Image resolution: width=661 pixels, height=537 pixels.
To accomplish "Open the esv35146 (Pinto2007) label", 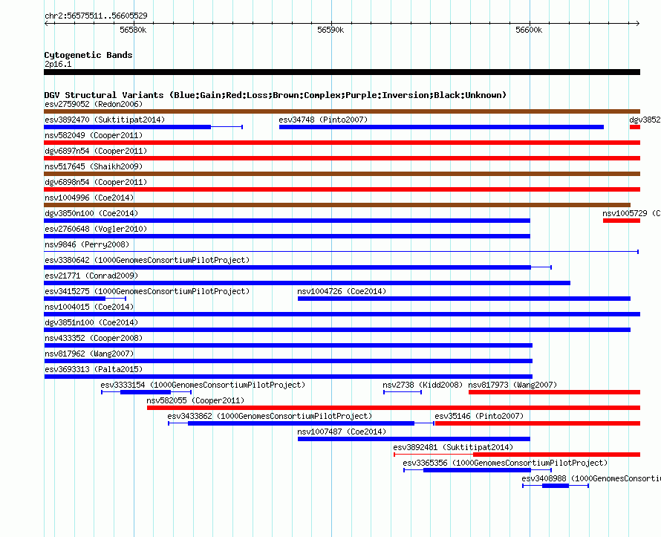I will point(479,416).
